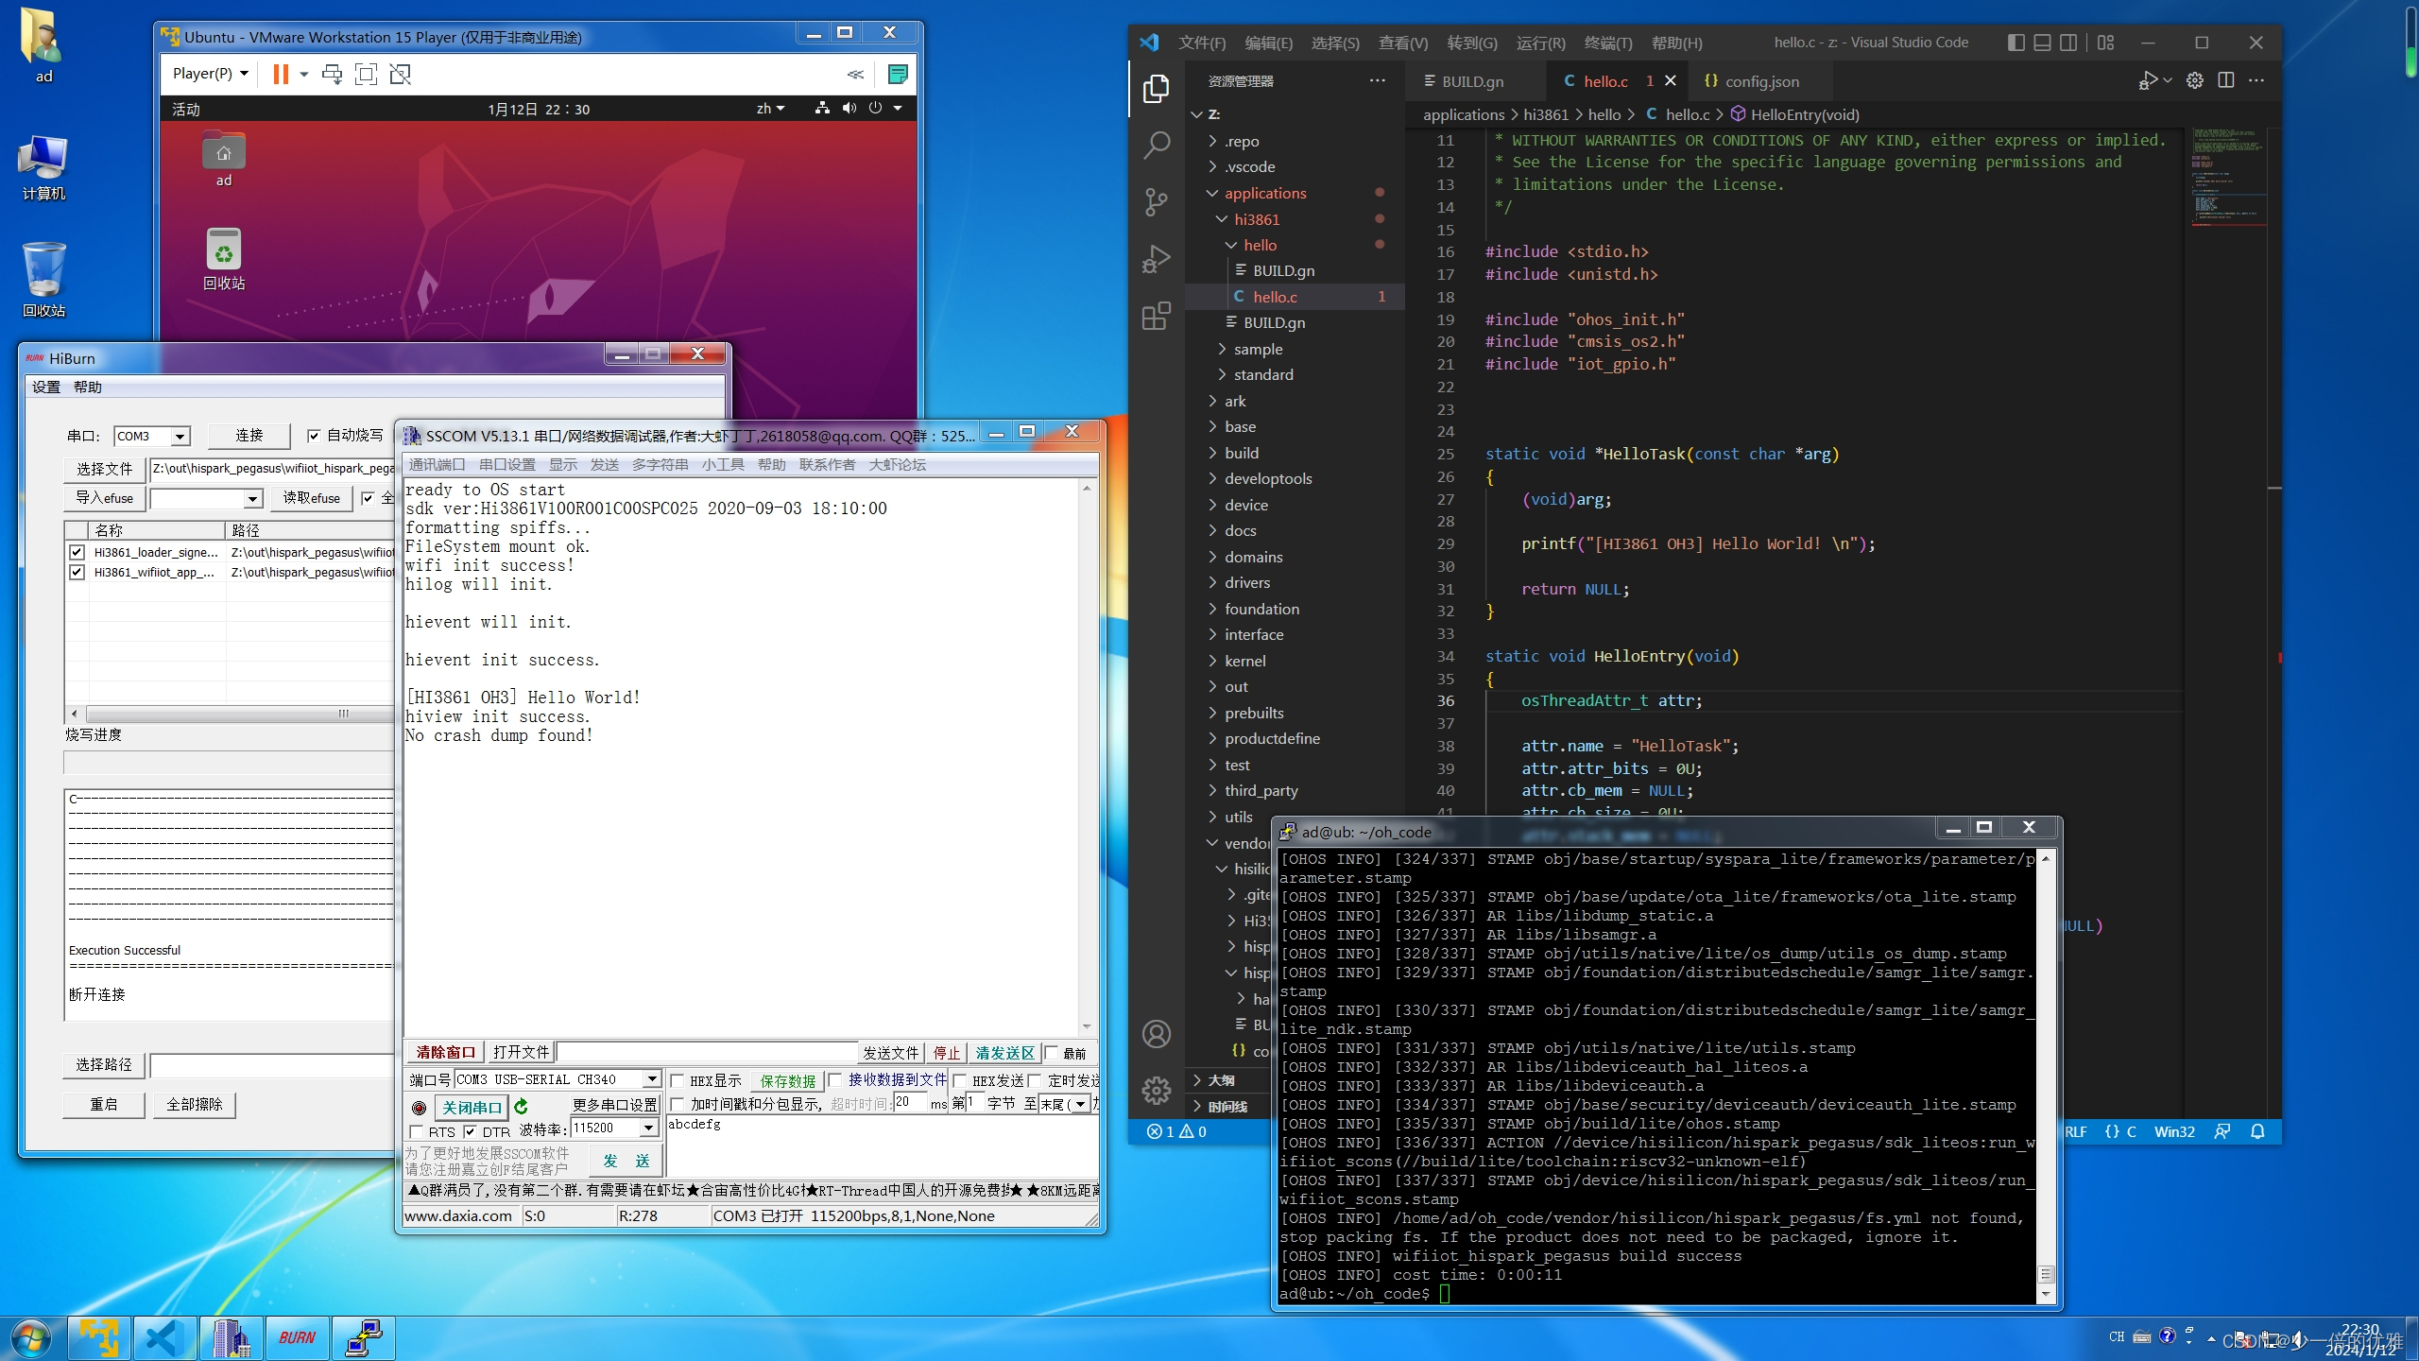
Task: Click the 清除窗口 button in SSCOM
Action: [x=445, y=1052]
